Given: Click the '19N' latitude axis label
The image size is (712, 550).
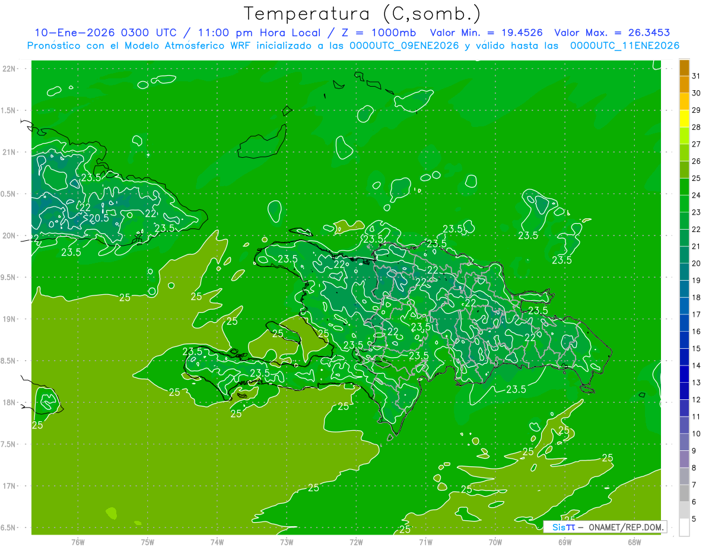Looking at the screenshot, I should [9, 319].
